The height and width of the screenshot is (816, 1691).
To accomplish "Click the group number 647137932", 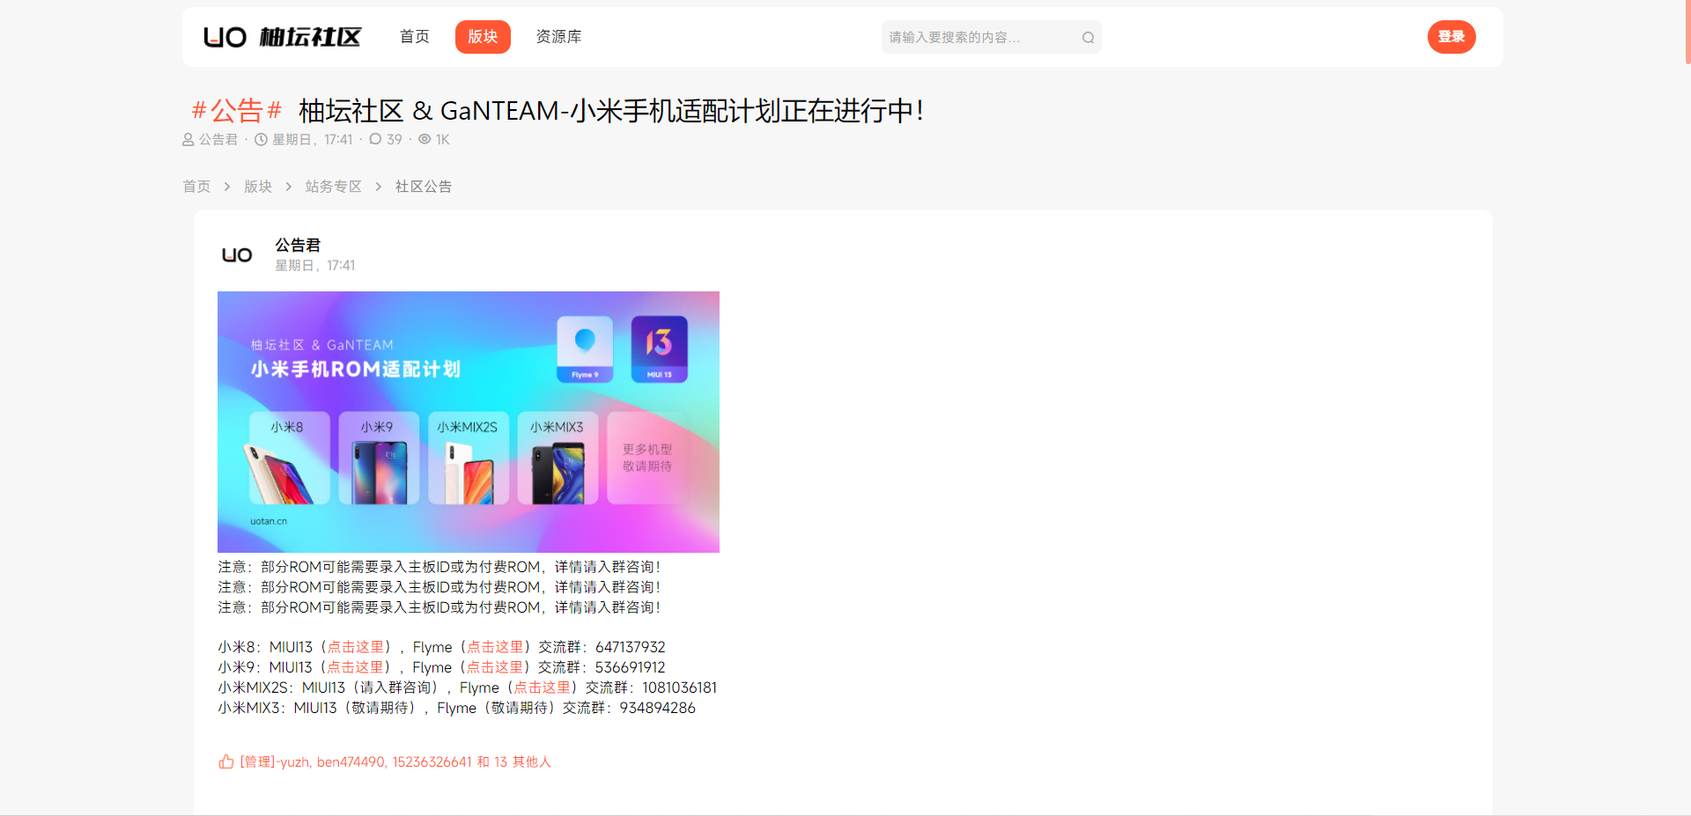I will coord(631,647).
